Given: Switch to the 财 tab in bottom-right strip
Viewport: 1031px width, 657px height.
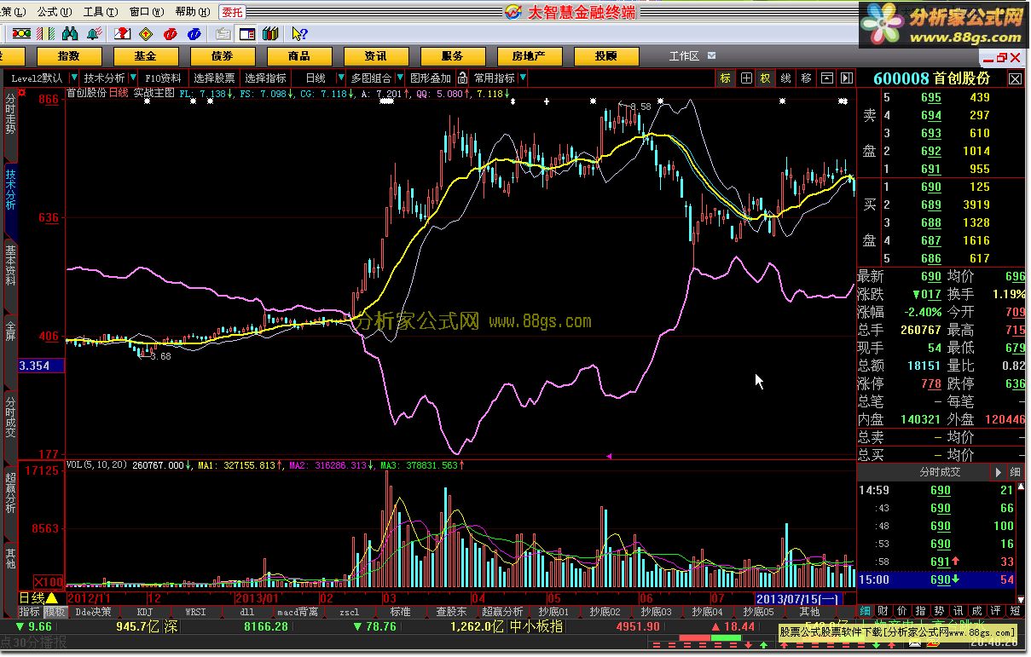Looking at the screenshot, I should tap(882, 611).
